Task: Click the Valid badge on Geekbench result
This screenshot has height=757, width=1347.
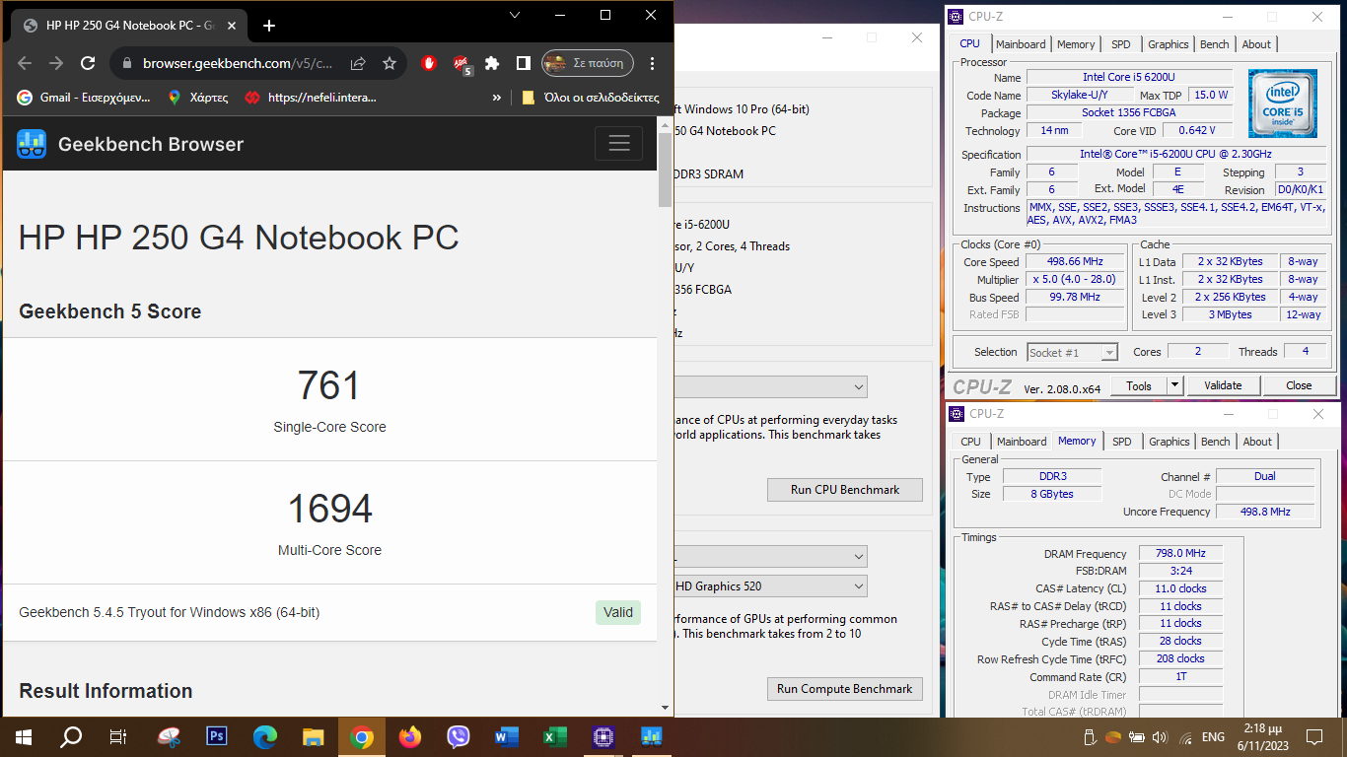Action: [618, 612]
